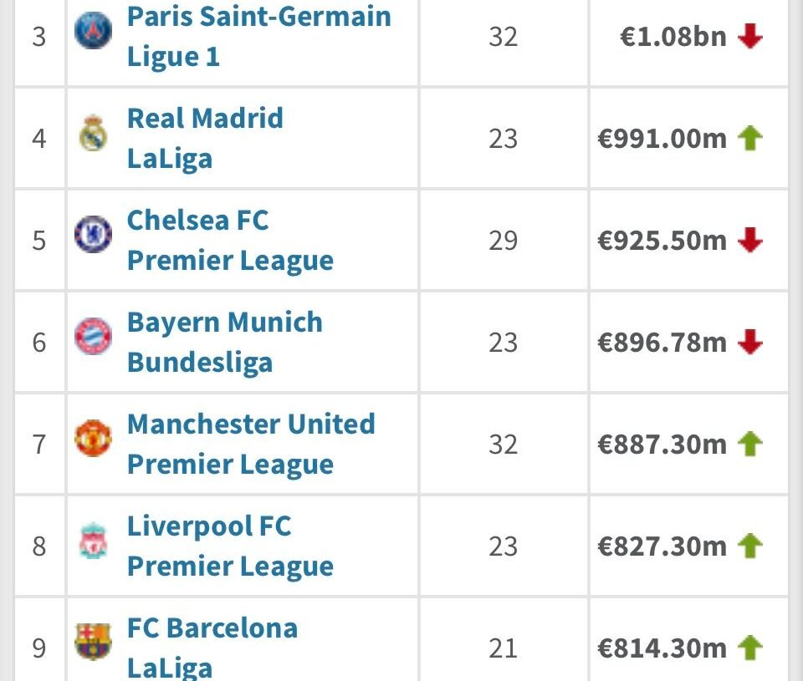The image size is (803, 681).
Task: Go to Chelsea FC club profile
Action: (197, 221)
